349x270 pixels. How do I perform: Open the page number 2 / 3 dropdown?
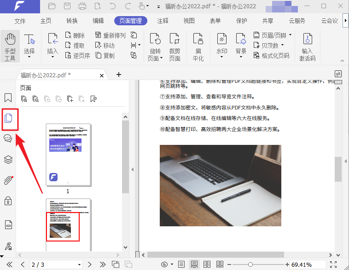click(x=79, y=264)
